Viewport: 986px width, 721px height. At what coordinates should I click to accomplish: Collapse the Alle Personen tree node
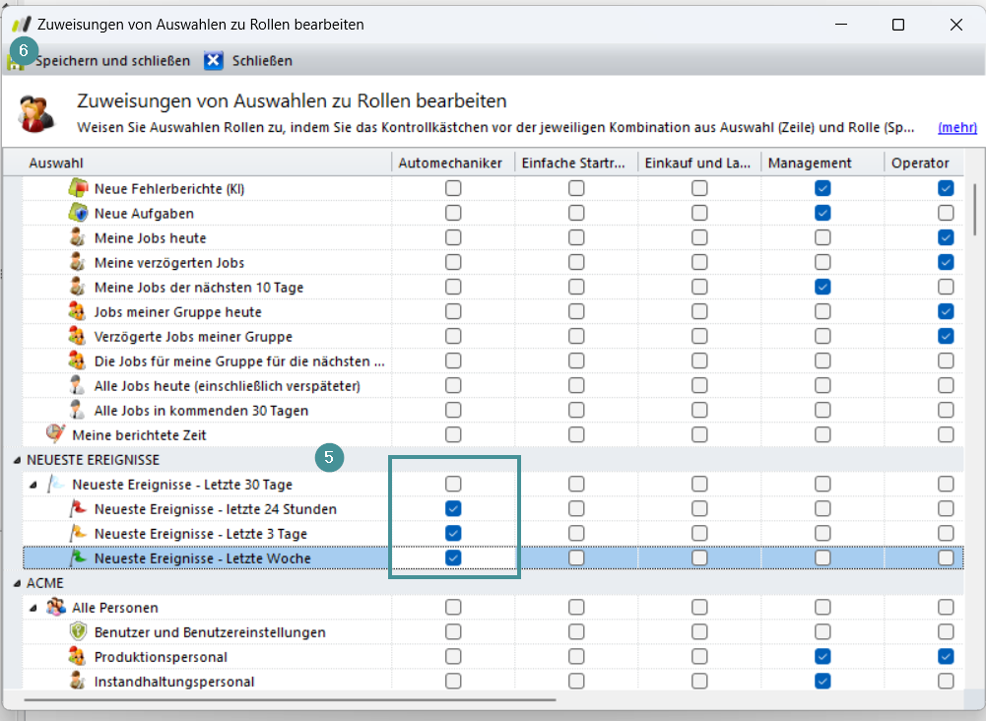pyautogui.click(x=34, y=608)
